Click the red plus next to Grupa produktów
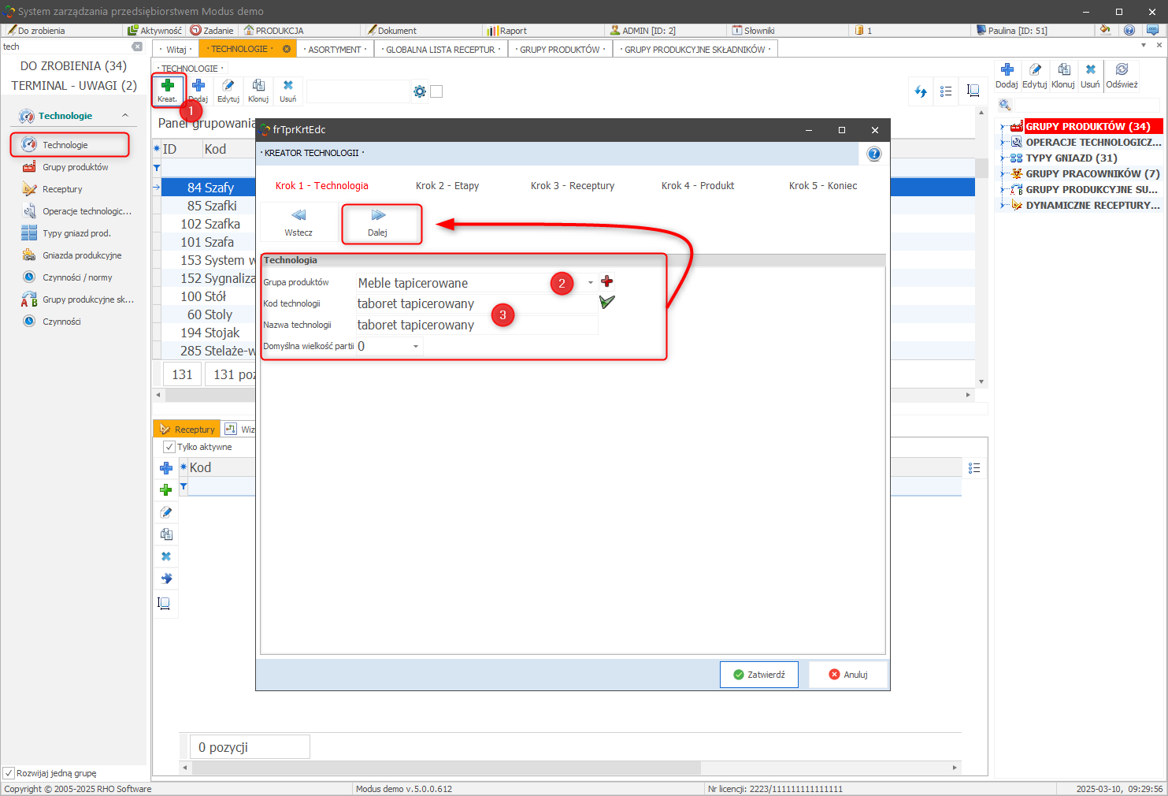The width and height of the screenshot is (1168, 796). (607, 281)
